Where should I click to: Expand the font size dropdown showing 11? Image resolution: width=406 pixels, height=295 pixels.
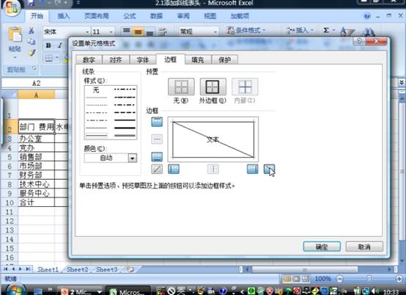click(111, 32)
